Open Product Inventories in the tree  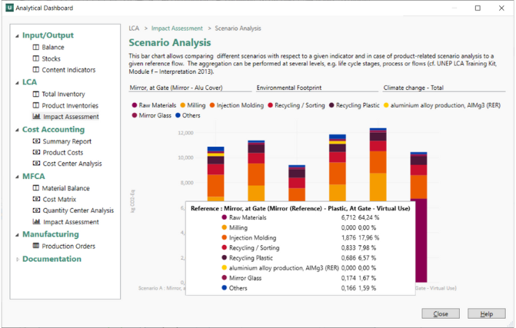tap(70, 105)
